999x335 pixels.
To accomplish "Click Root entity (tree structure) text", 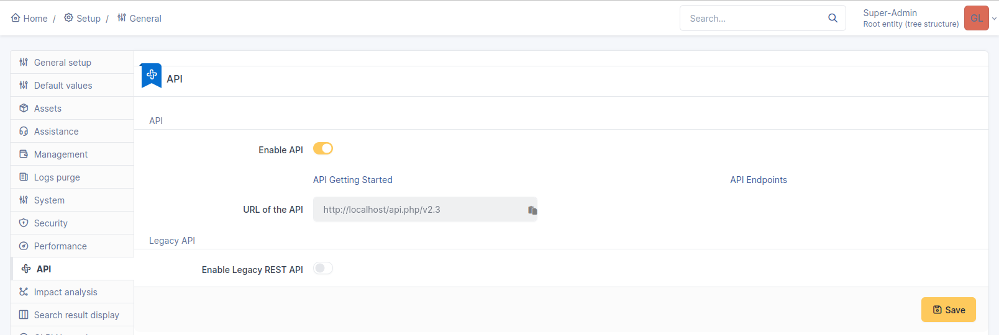I will [x=911, y=24].
